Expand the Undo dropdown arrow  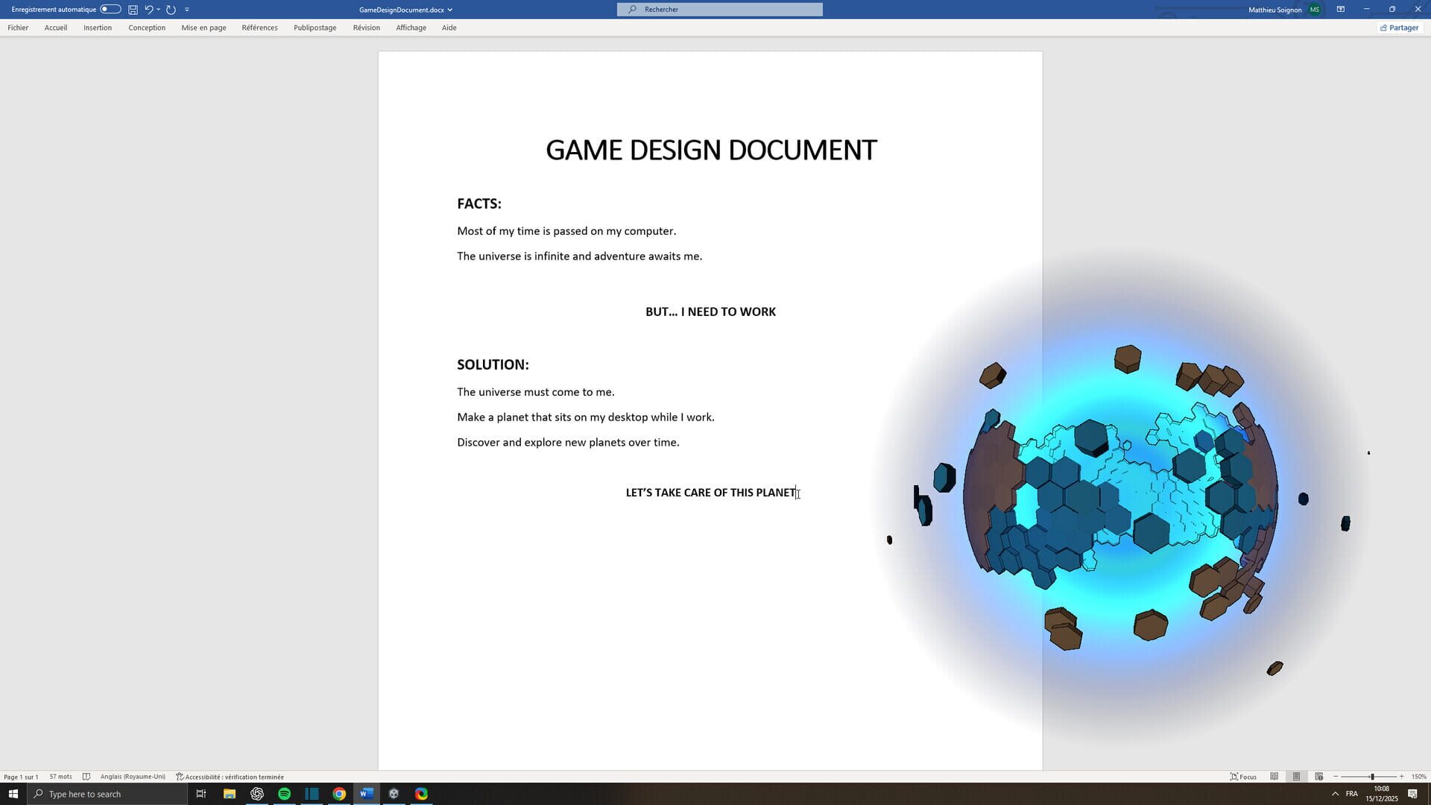[158, 9]
